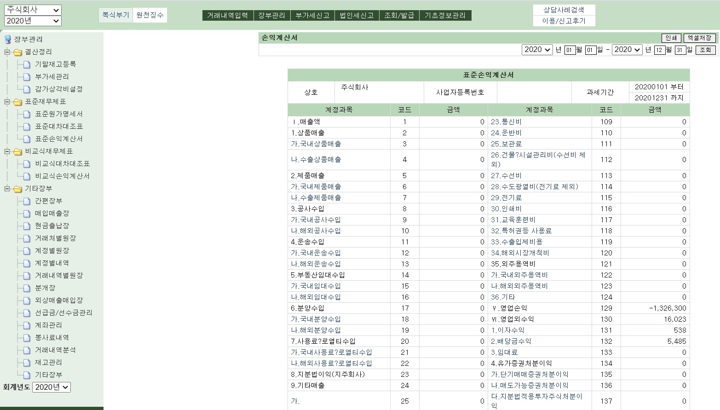Click the 감가상각비설정 document icon
Image resolution: width=720 pixels, height=410 pixels.
(27, 89)
